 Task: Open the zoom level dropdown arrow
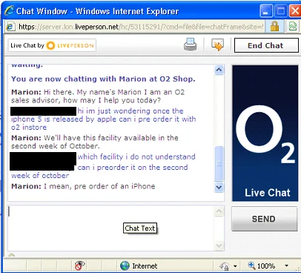[286, 266]
